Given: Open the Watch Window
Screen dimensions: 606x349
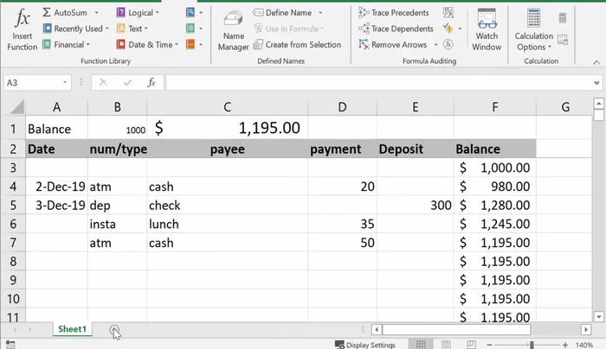Looking at the screenshot, I should pyautogui.click(x=487, y=29).
